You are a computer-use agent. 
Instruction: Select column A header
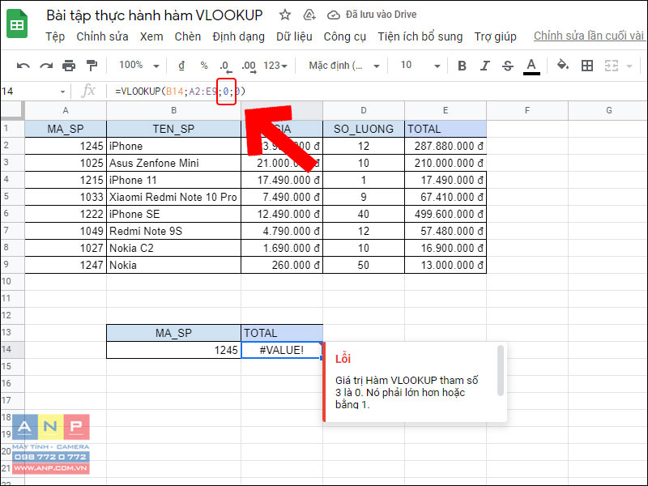66,110
